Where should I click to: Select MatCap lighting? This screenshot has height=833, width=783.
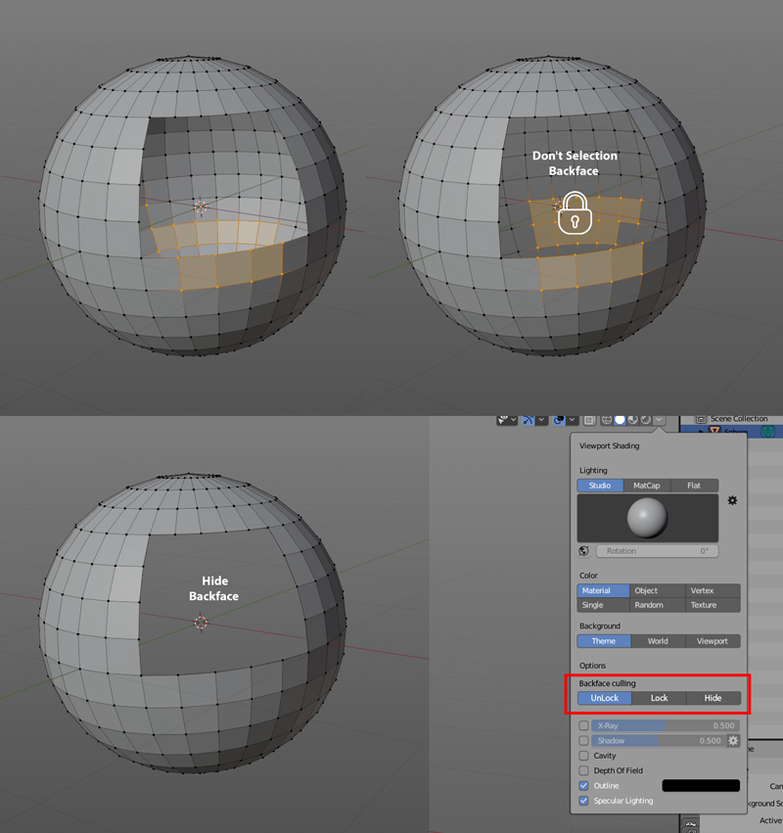(647, 486)
